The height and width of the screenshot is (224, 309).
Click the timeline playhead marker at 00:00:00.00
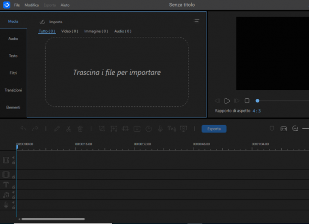click(x=17, y=147)
